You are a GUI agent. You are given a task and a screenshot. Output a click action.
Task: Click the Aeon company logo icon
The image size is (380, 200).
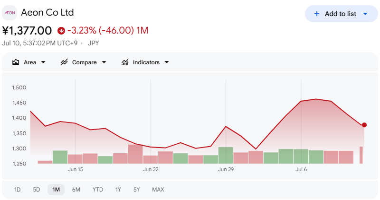(9, 13)
